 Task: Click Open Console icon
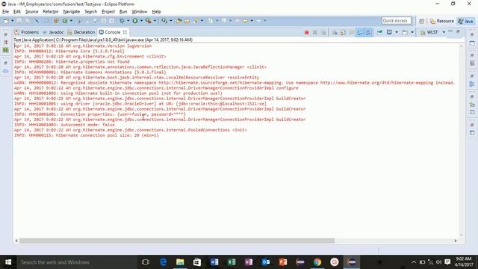coord(405,32)
